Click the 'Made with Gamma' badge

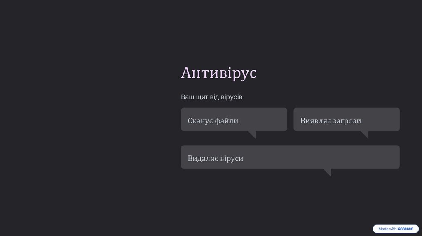coord(396,229)
